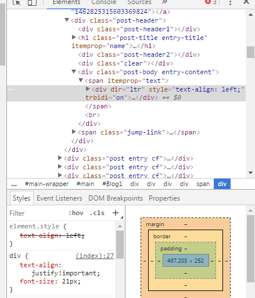This screenshot has height=298, width=255.
Task: Open the Properties tab
Action: pyautogui.click(x=164, y=198)
